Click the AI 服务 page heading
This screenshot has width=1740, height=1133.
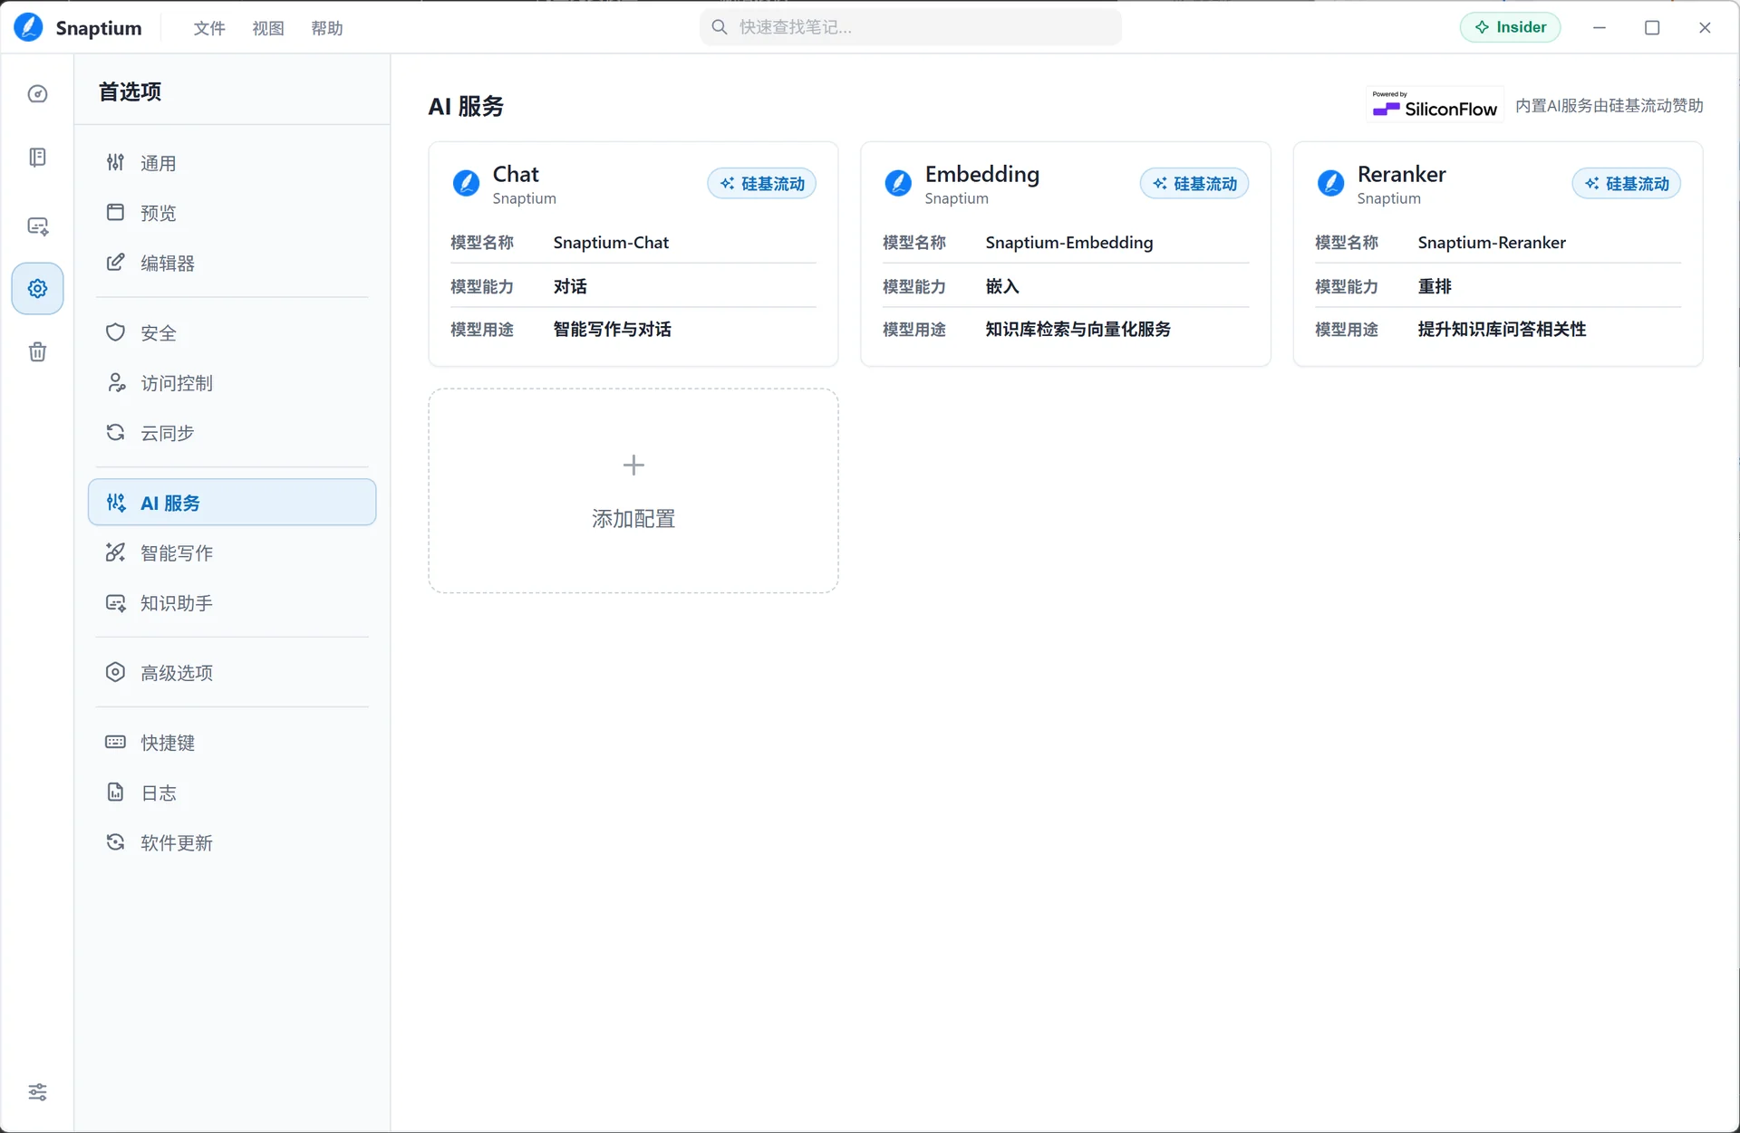click(x=466, y=107)
